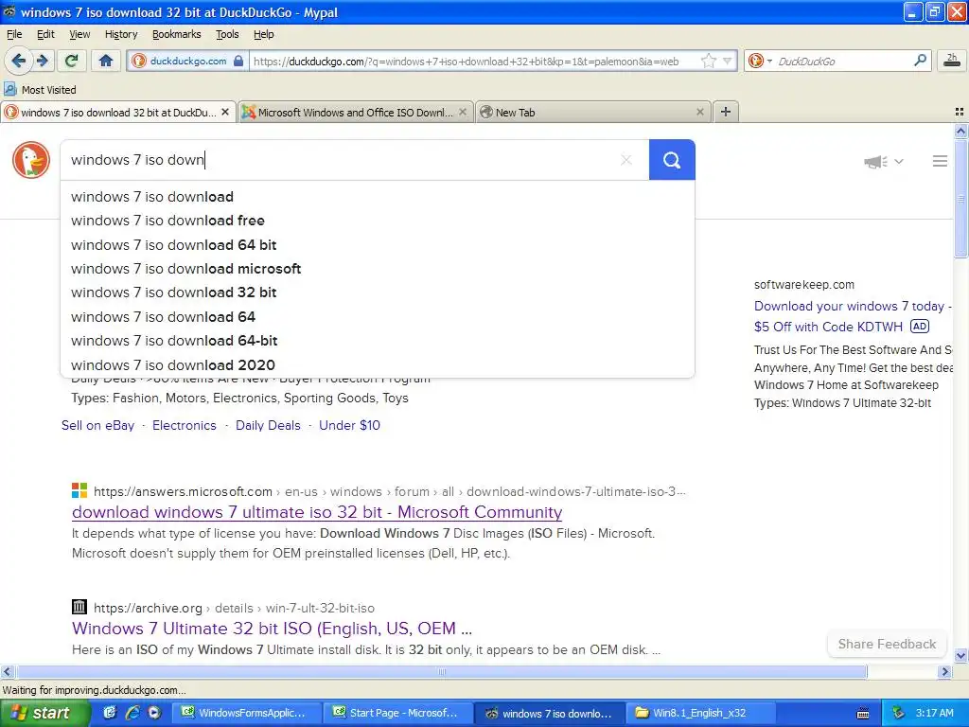Open 'Download your windows 7 today' ad link
969x727 pixels.
[853, 316]
